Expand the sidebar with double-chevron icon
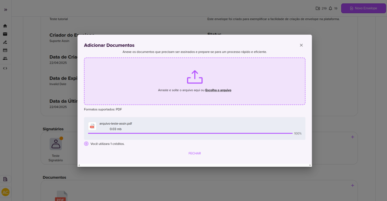The height and width of the screenshot is (201, 387). 5,10
